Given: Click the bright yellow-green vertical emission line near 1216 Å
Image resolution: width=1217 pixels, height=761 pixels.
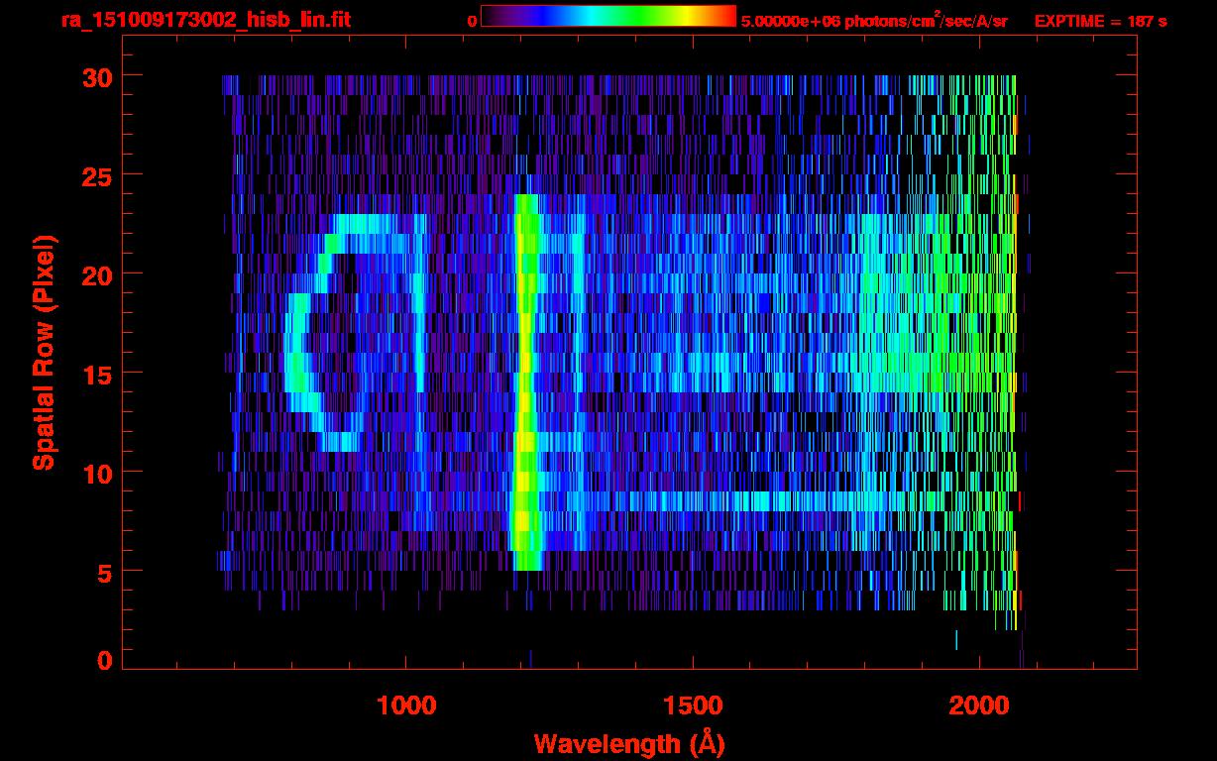Looking at the screenshot, I should click(x=525, y=382).
